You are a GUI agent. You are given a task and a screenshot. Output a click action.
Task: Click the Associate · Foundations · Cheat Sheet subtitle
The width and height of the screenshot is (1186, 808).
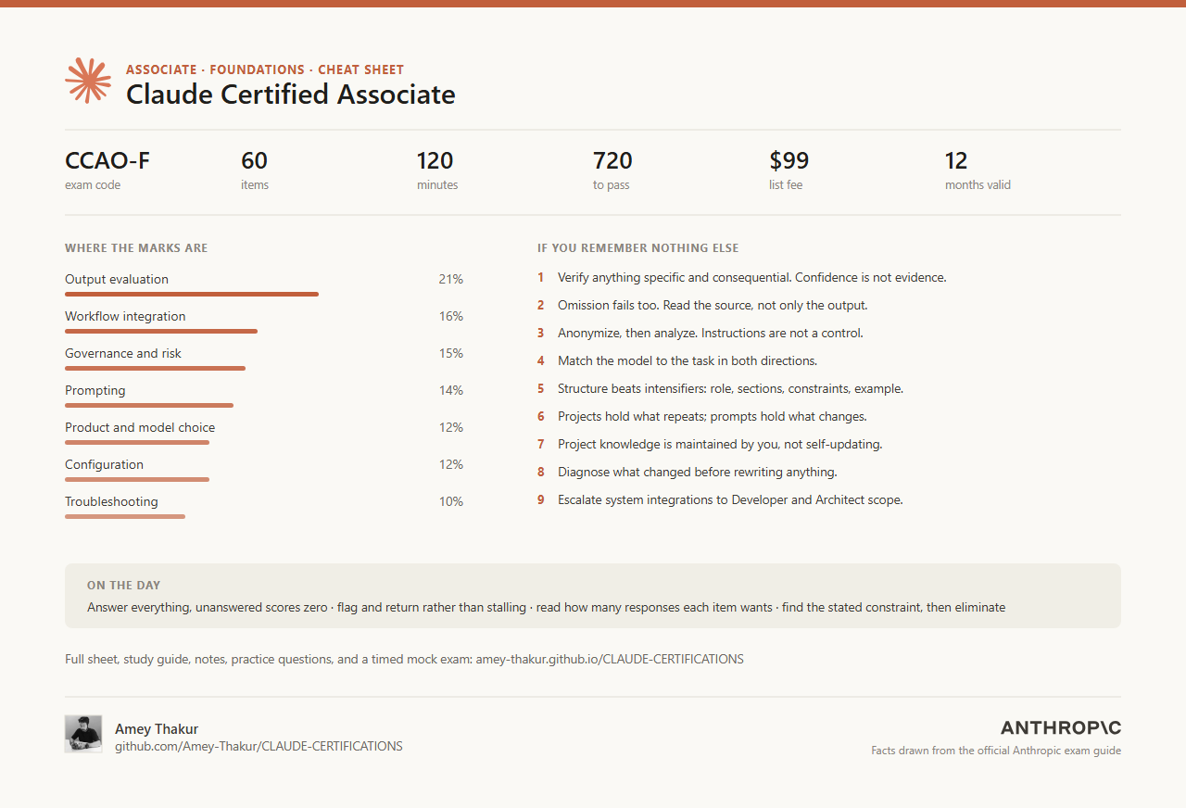pyautogui.click(x=265, y=69)
